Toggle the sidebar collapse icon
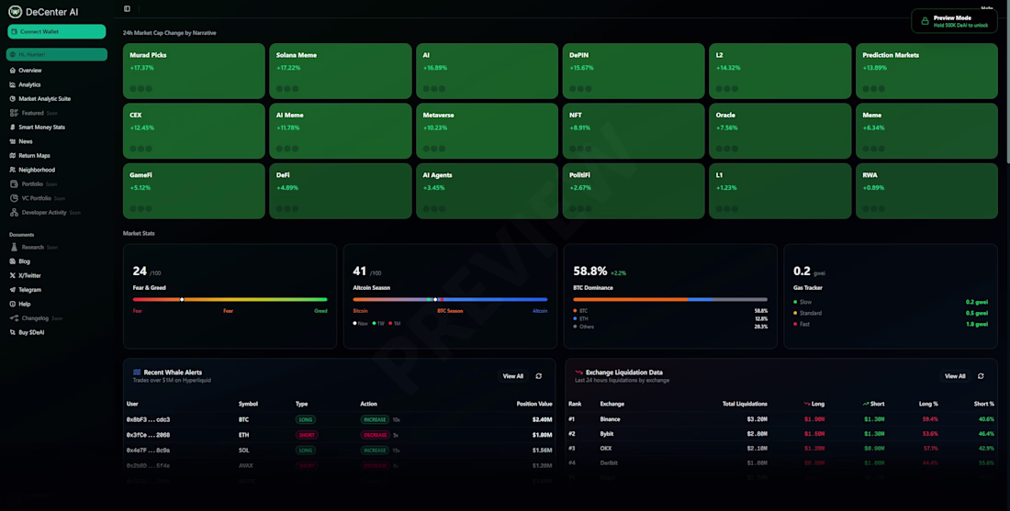Viewport: 1010px width, 511px height. point(127,9)
